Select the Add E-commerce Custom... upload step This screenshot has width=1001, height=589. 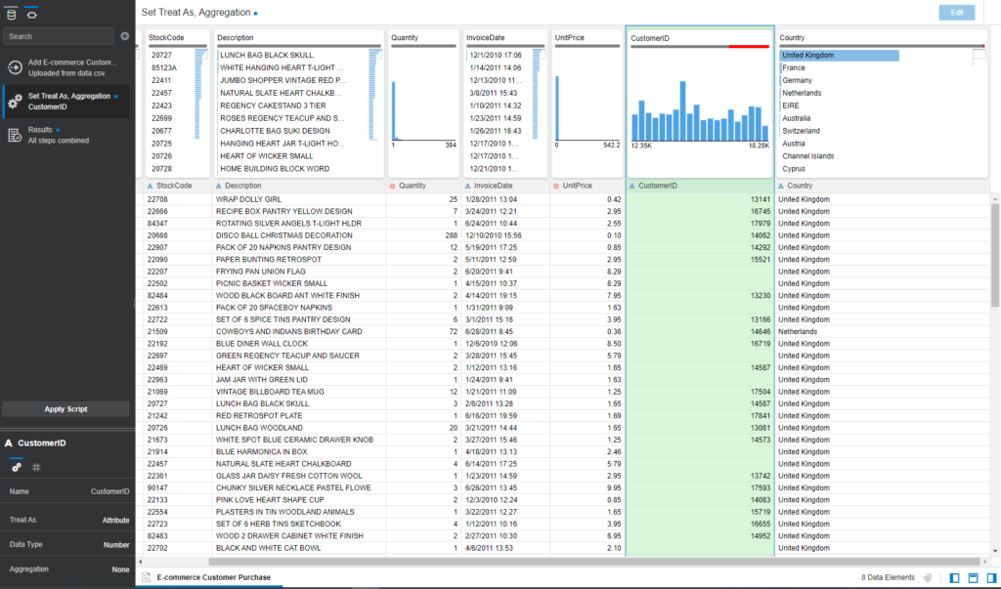[66, 67]
